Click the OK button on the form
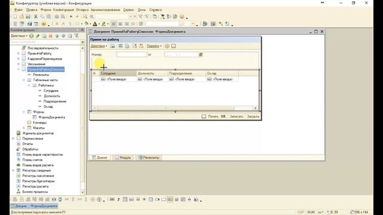The width and height of the screenshot is (383, 215). tap(223, 116)
